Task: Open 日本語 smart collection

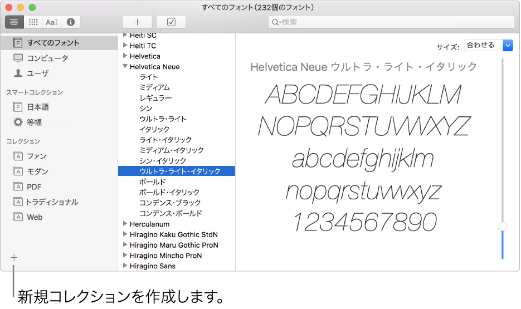Action: tap(59, 107)
